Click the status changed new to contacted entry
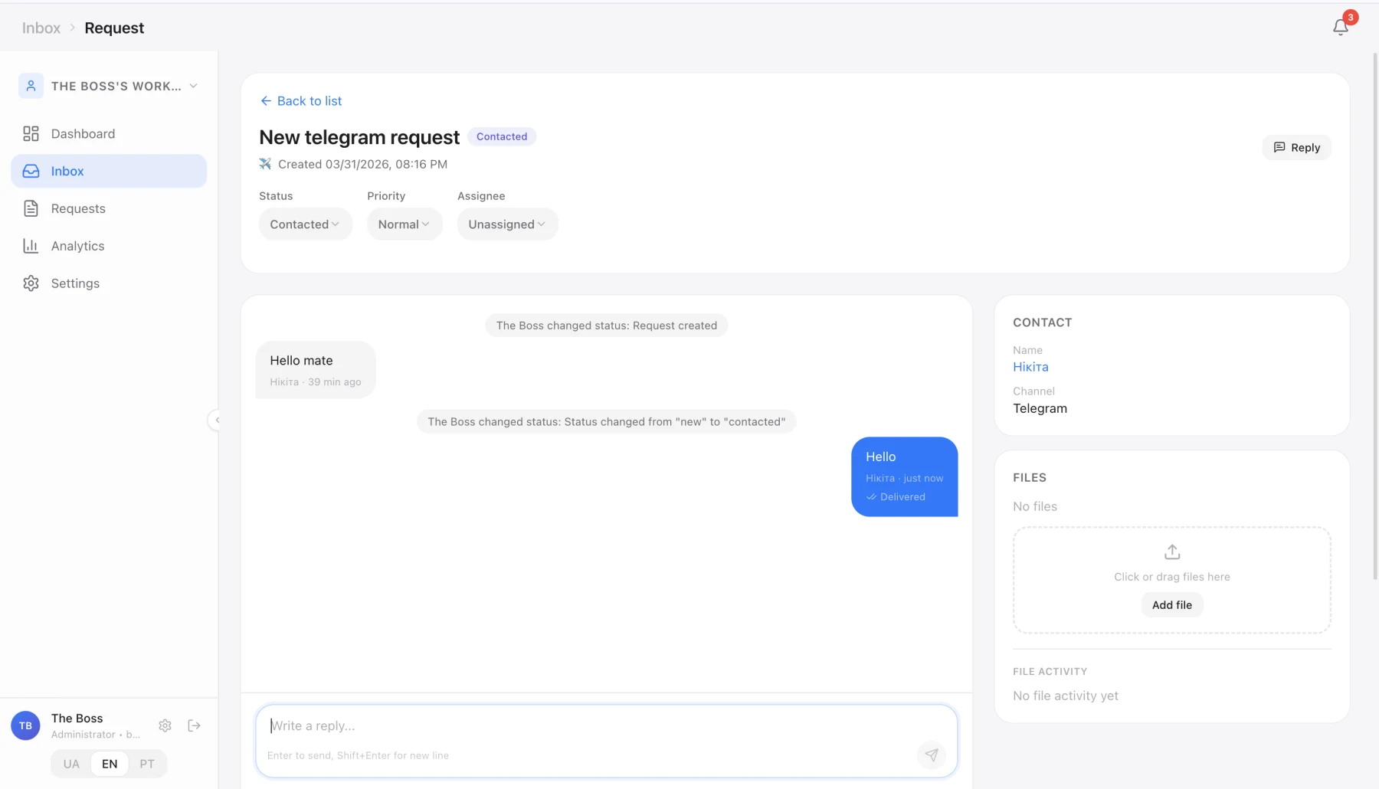The width and height of the screenshot is (1379, 789). [x=606, y=422]
